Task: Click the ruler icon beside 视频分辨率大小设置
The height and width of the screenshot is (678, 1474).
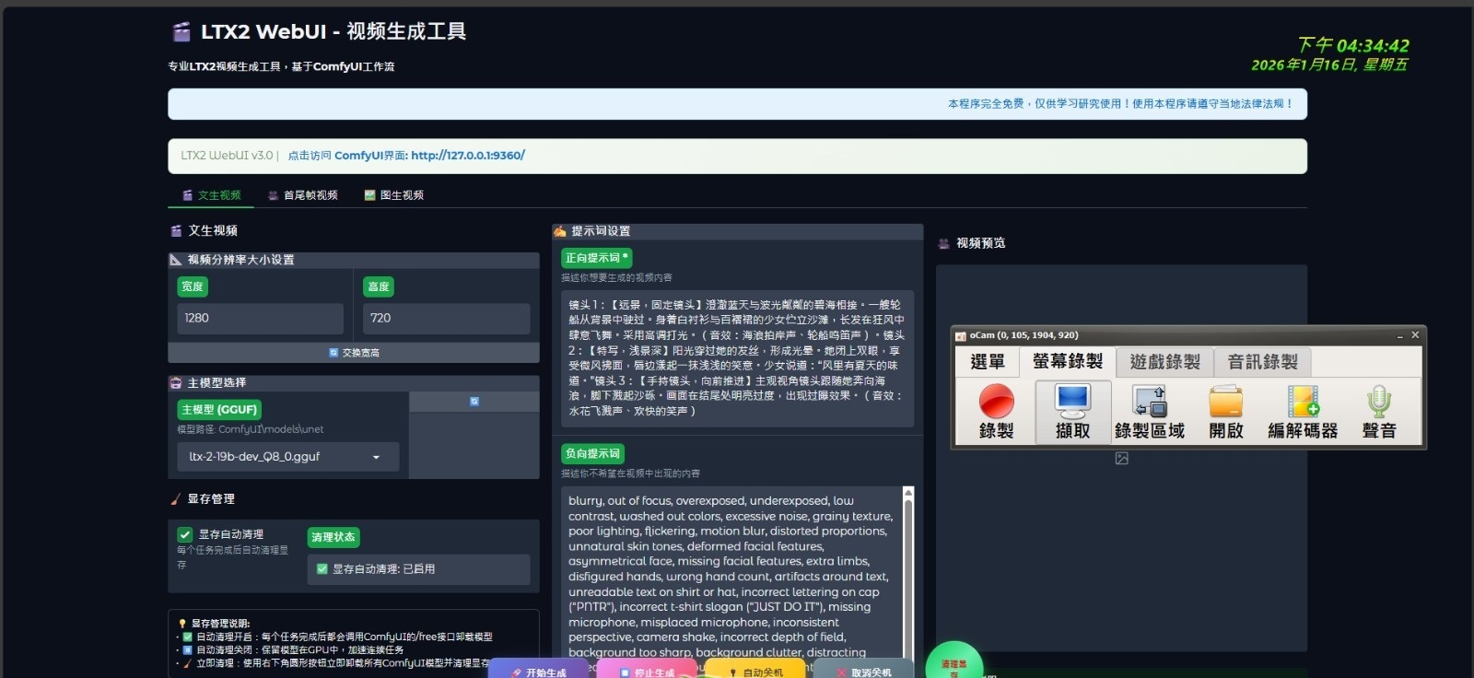Action: [x=176, y=260]
